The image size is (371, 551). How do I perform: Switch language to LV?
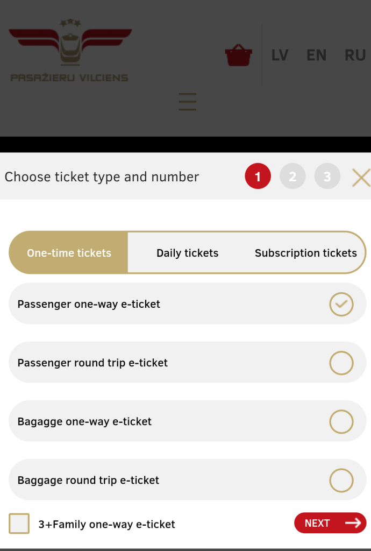click(280, 55)
